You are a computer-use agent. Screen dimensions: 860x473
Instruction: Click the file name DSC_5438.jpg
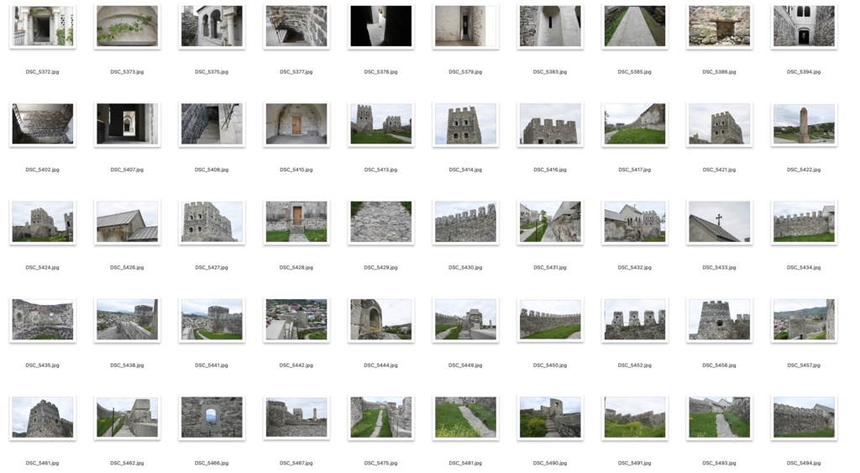tap(127, 365)
